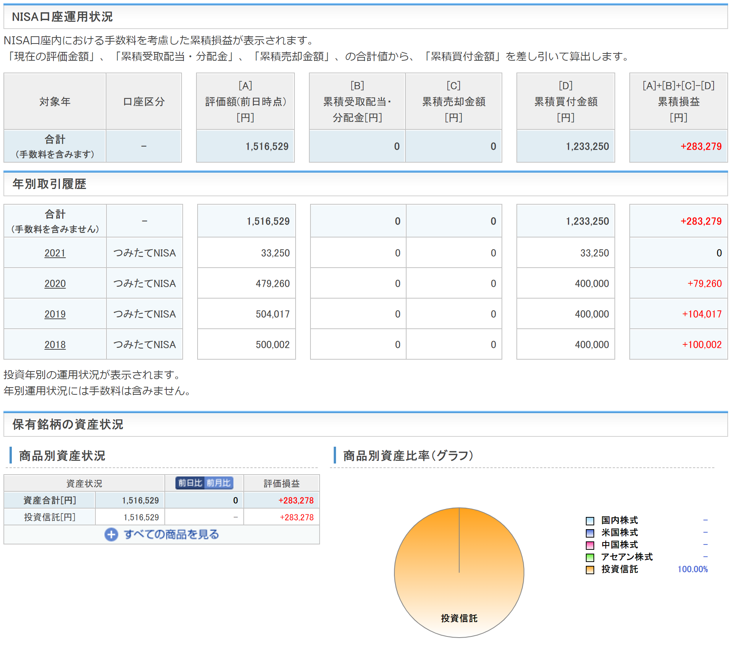Click the 保有銘柄の資産状況 section header
Screen dimensions: 730x646
click(x=68, y=425)
